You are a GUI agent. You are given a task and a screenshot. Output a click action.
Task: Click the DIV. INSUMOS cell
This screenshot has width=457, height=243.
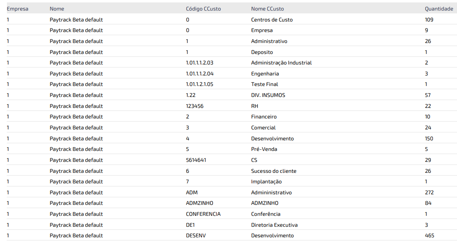(268, 95)
